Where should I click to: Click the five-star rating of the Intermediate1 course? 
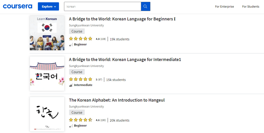point(80,79)
